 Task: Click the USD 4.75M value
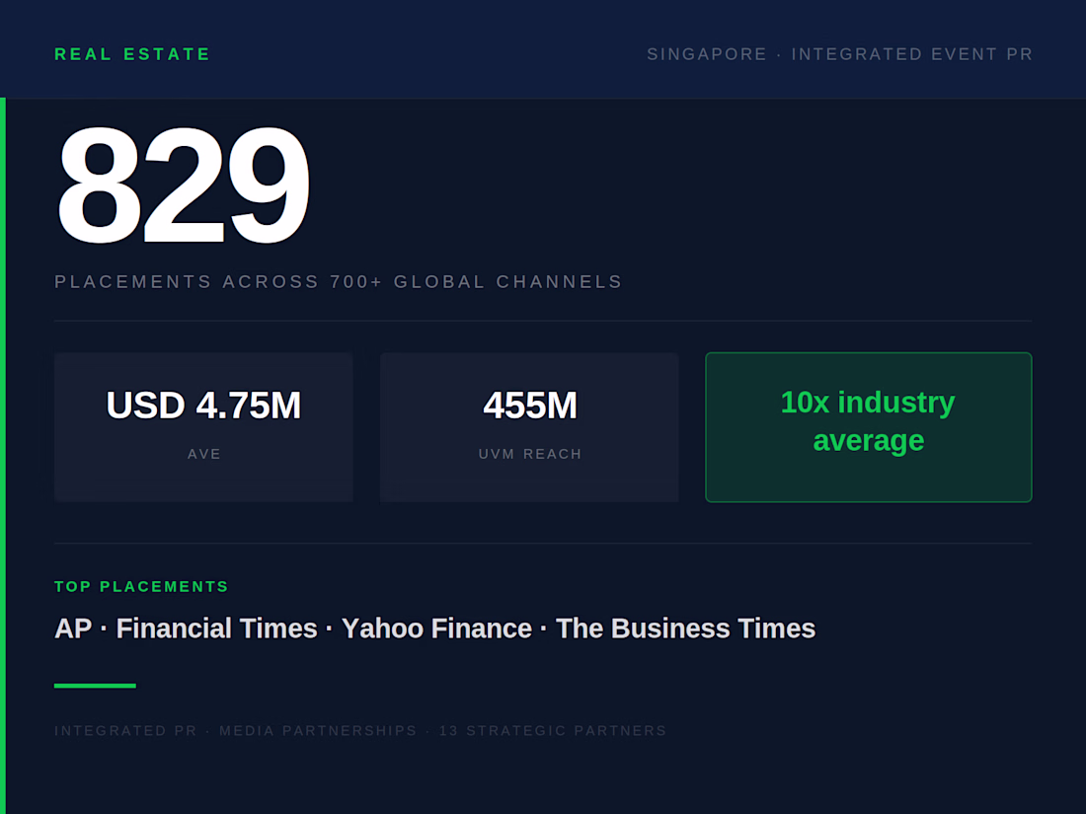point(203,406)
